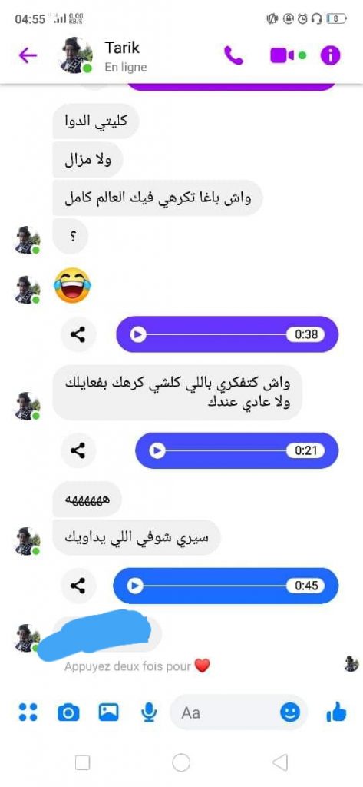363x787 pixels.
Task: Play the 0:38 voice message
Action: point(138,334)
